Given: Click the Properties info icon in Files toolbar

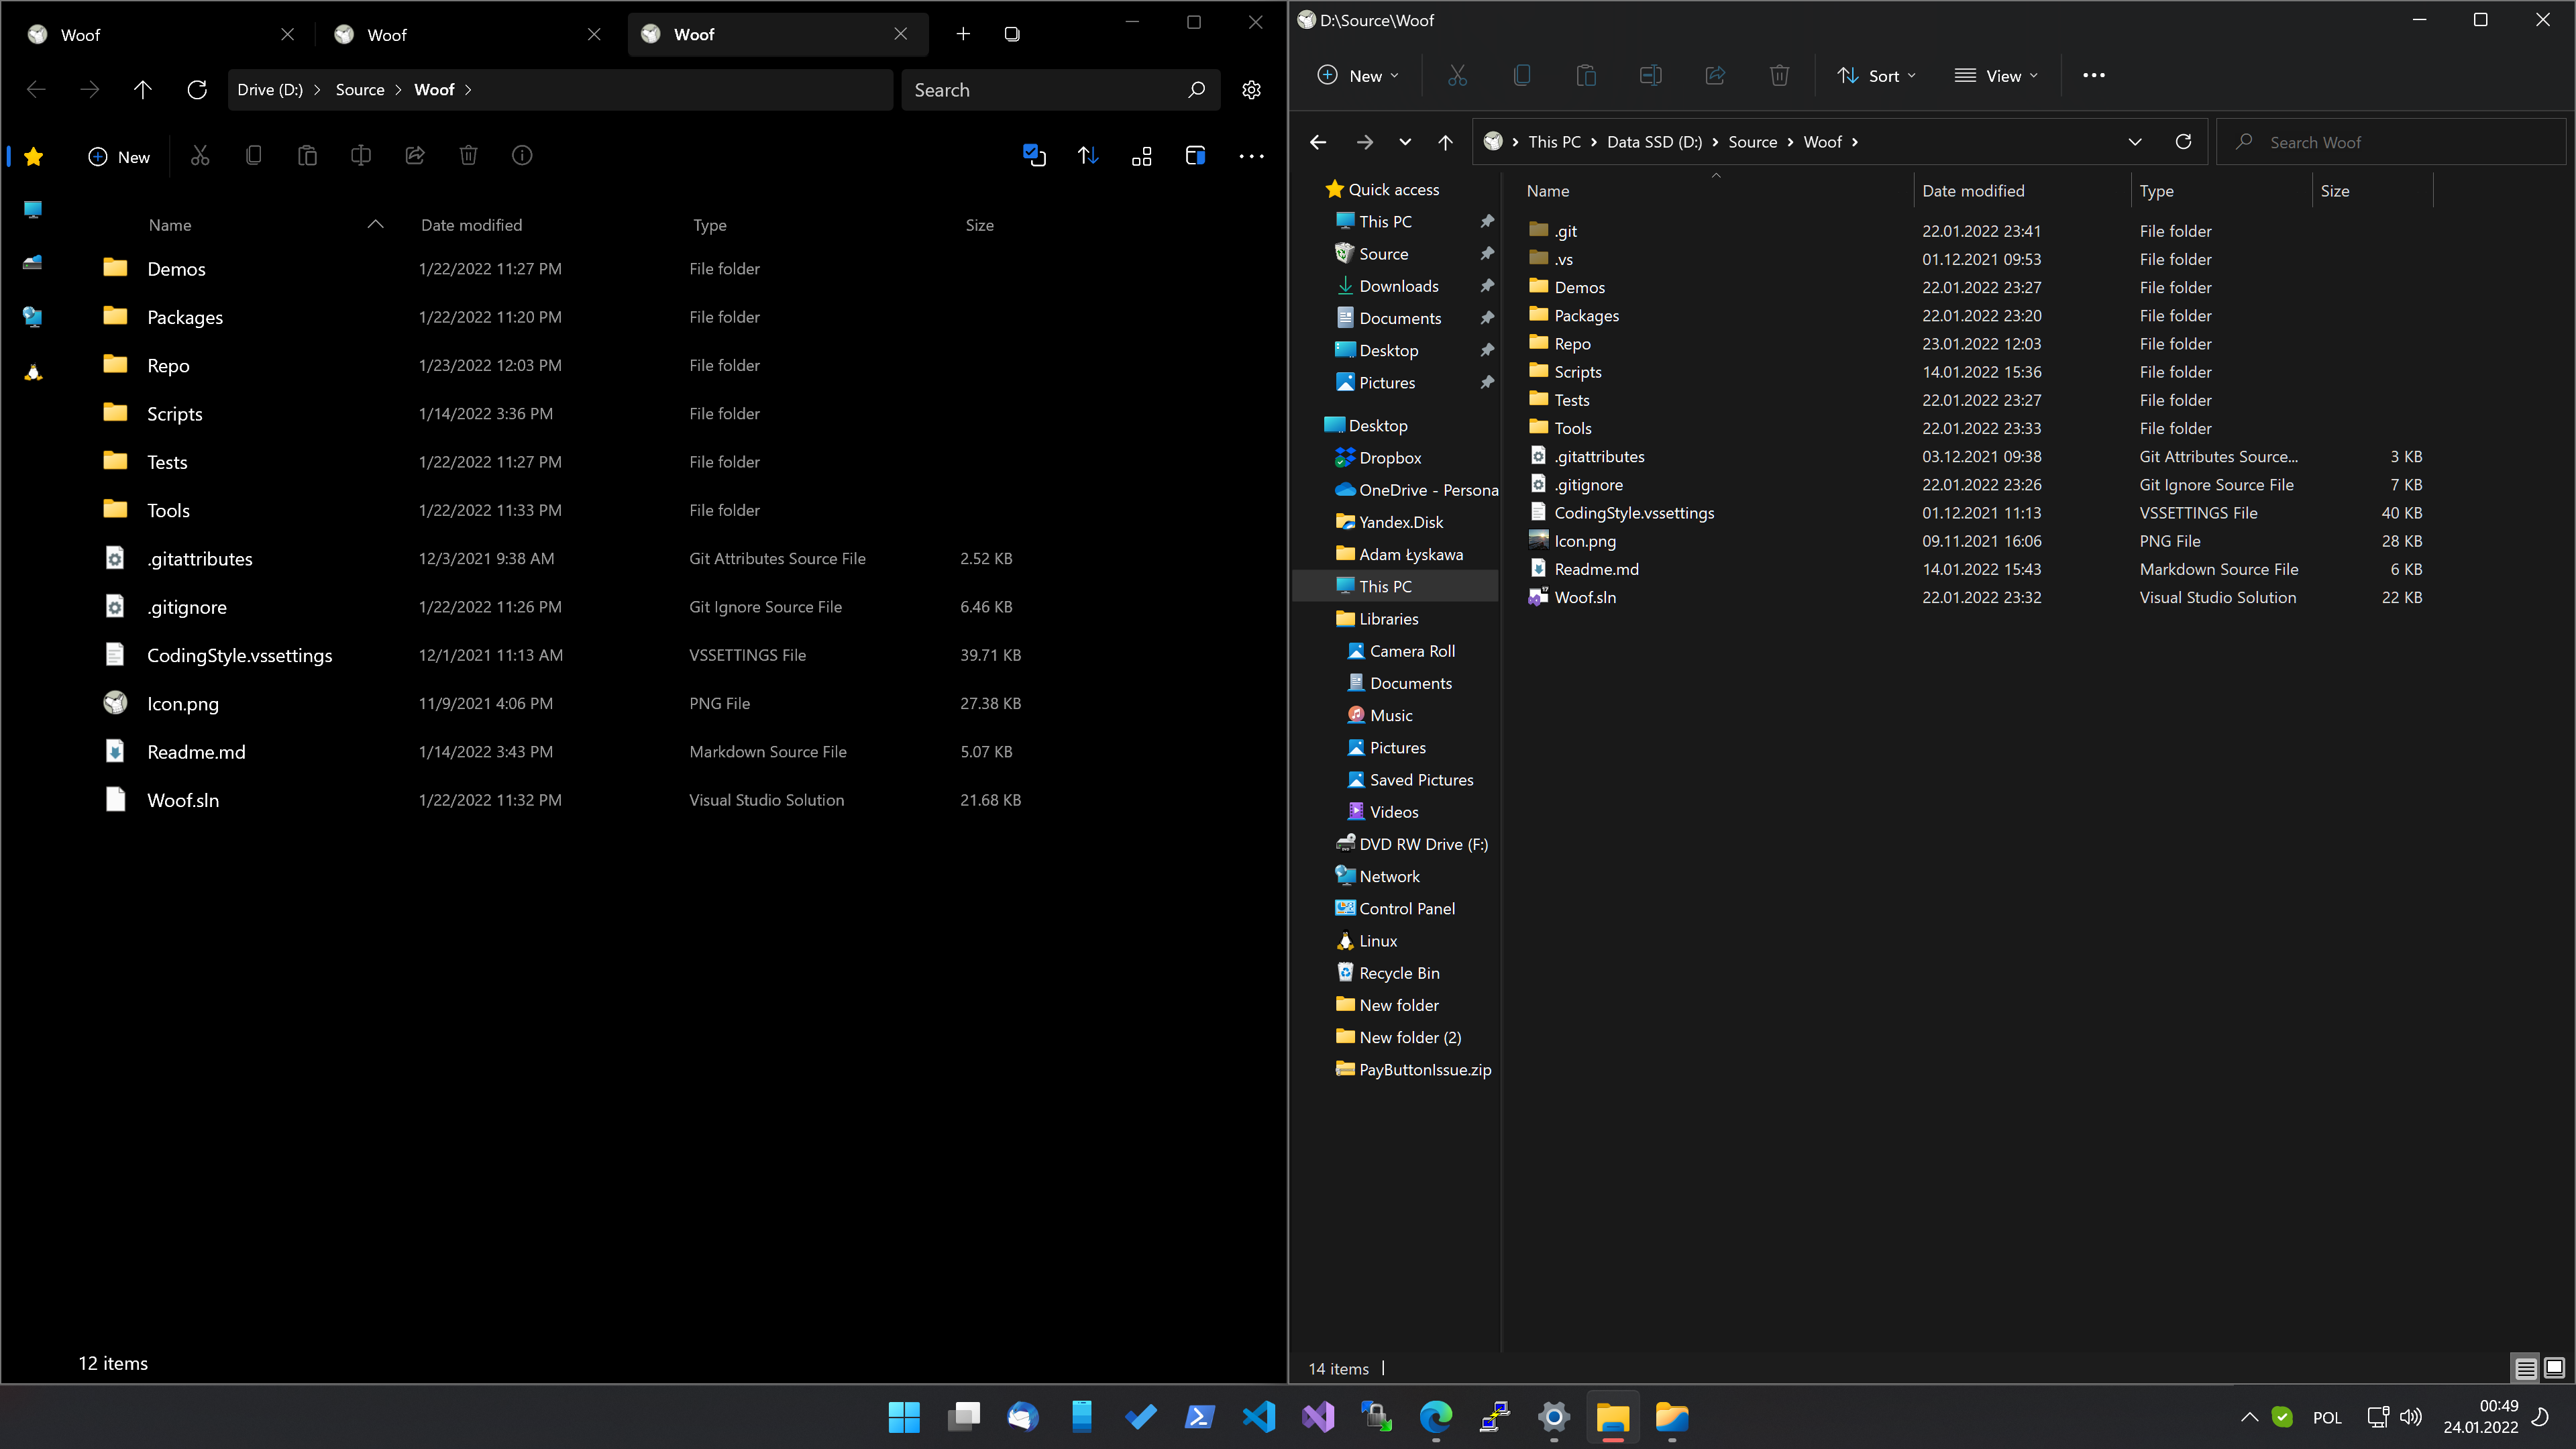Looking at the screenshot, I should pyautogui.click(x=522, y=156).
